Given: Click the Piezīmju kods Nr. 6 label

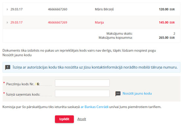Looking at the screenshot, I should point(23,84).
